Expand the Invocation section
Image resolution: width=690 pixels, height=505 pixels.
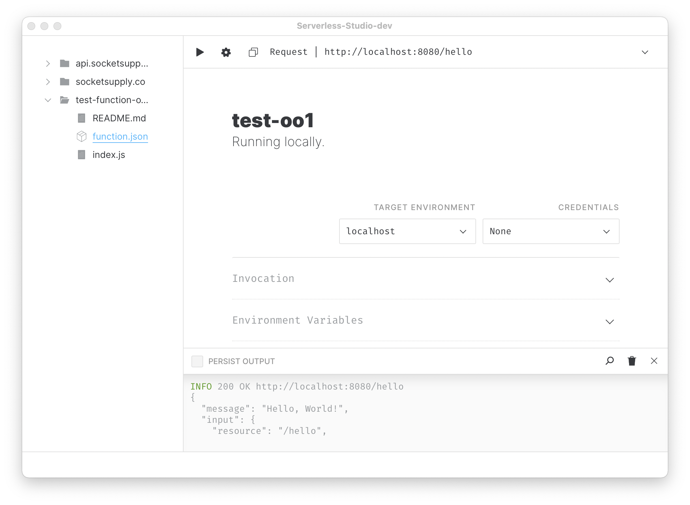426,279
